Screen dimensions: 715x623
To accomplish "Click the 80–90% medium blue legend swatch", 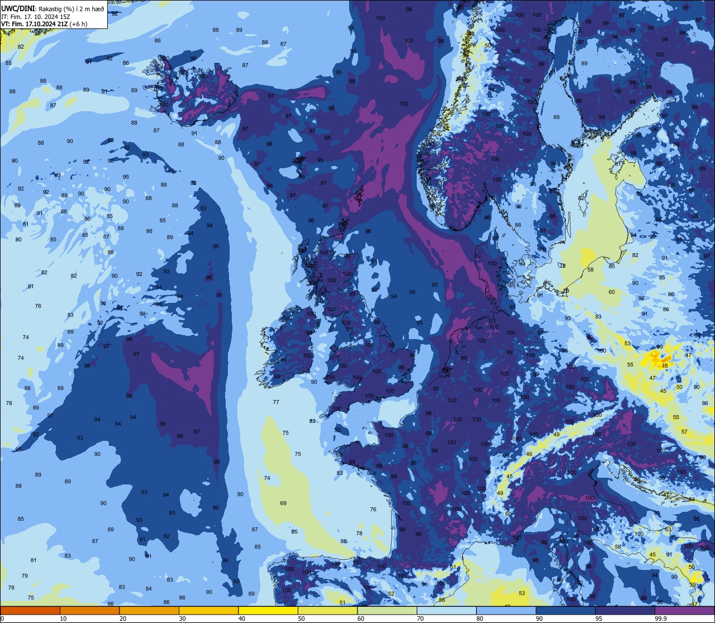I will (506, 611).
